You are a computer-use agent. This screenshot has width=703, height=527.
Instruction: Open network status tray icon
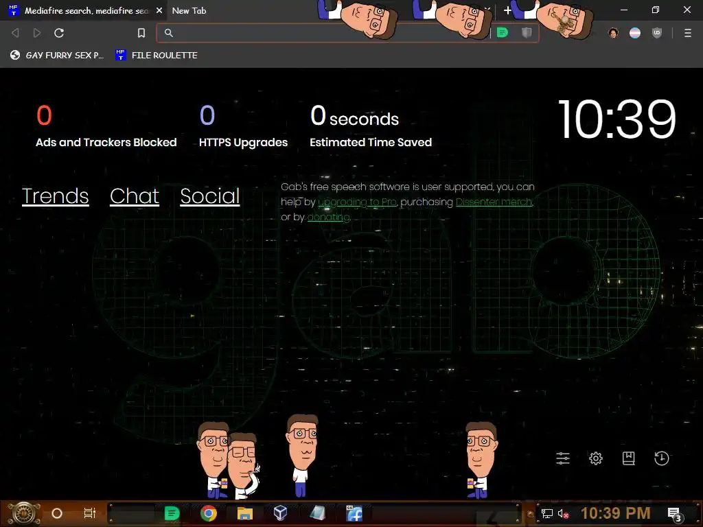pos(547,513)
